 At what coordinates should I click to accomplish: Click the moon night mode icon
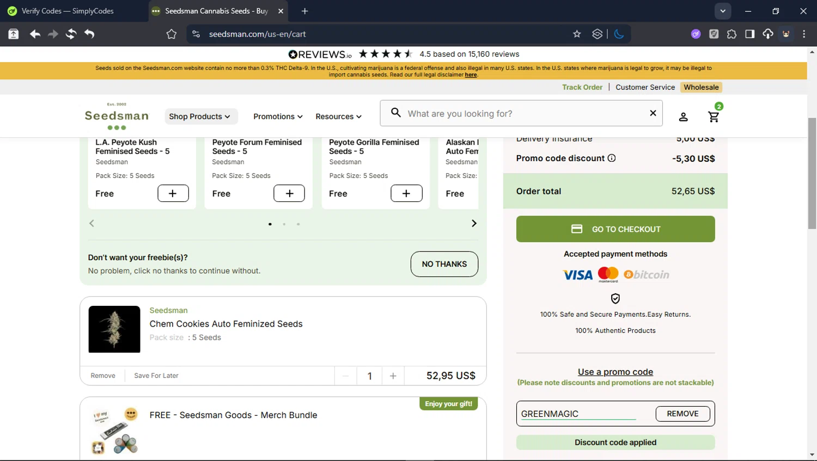pos(619,34)
